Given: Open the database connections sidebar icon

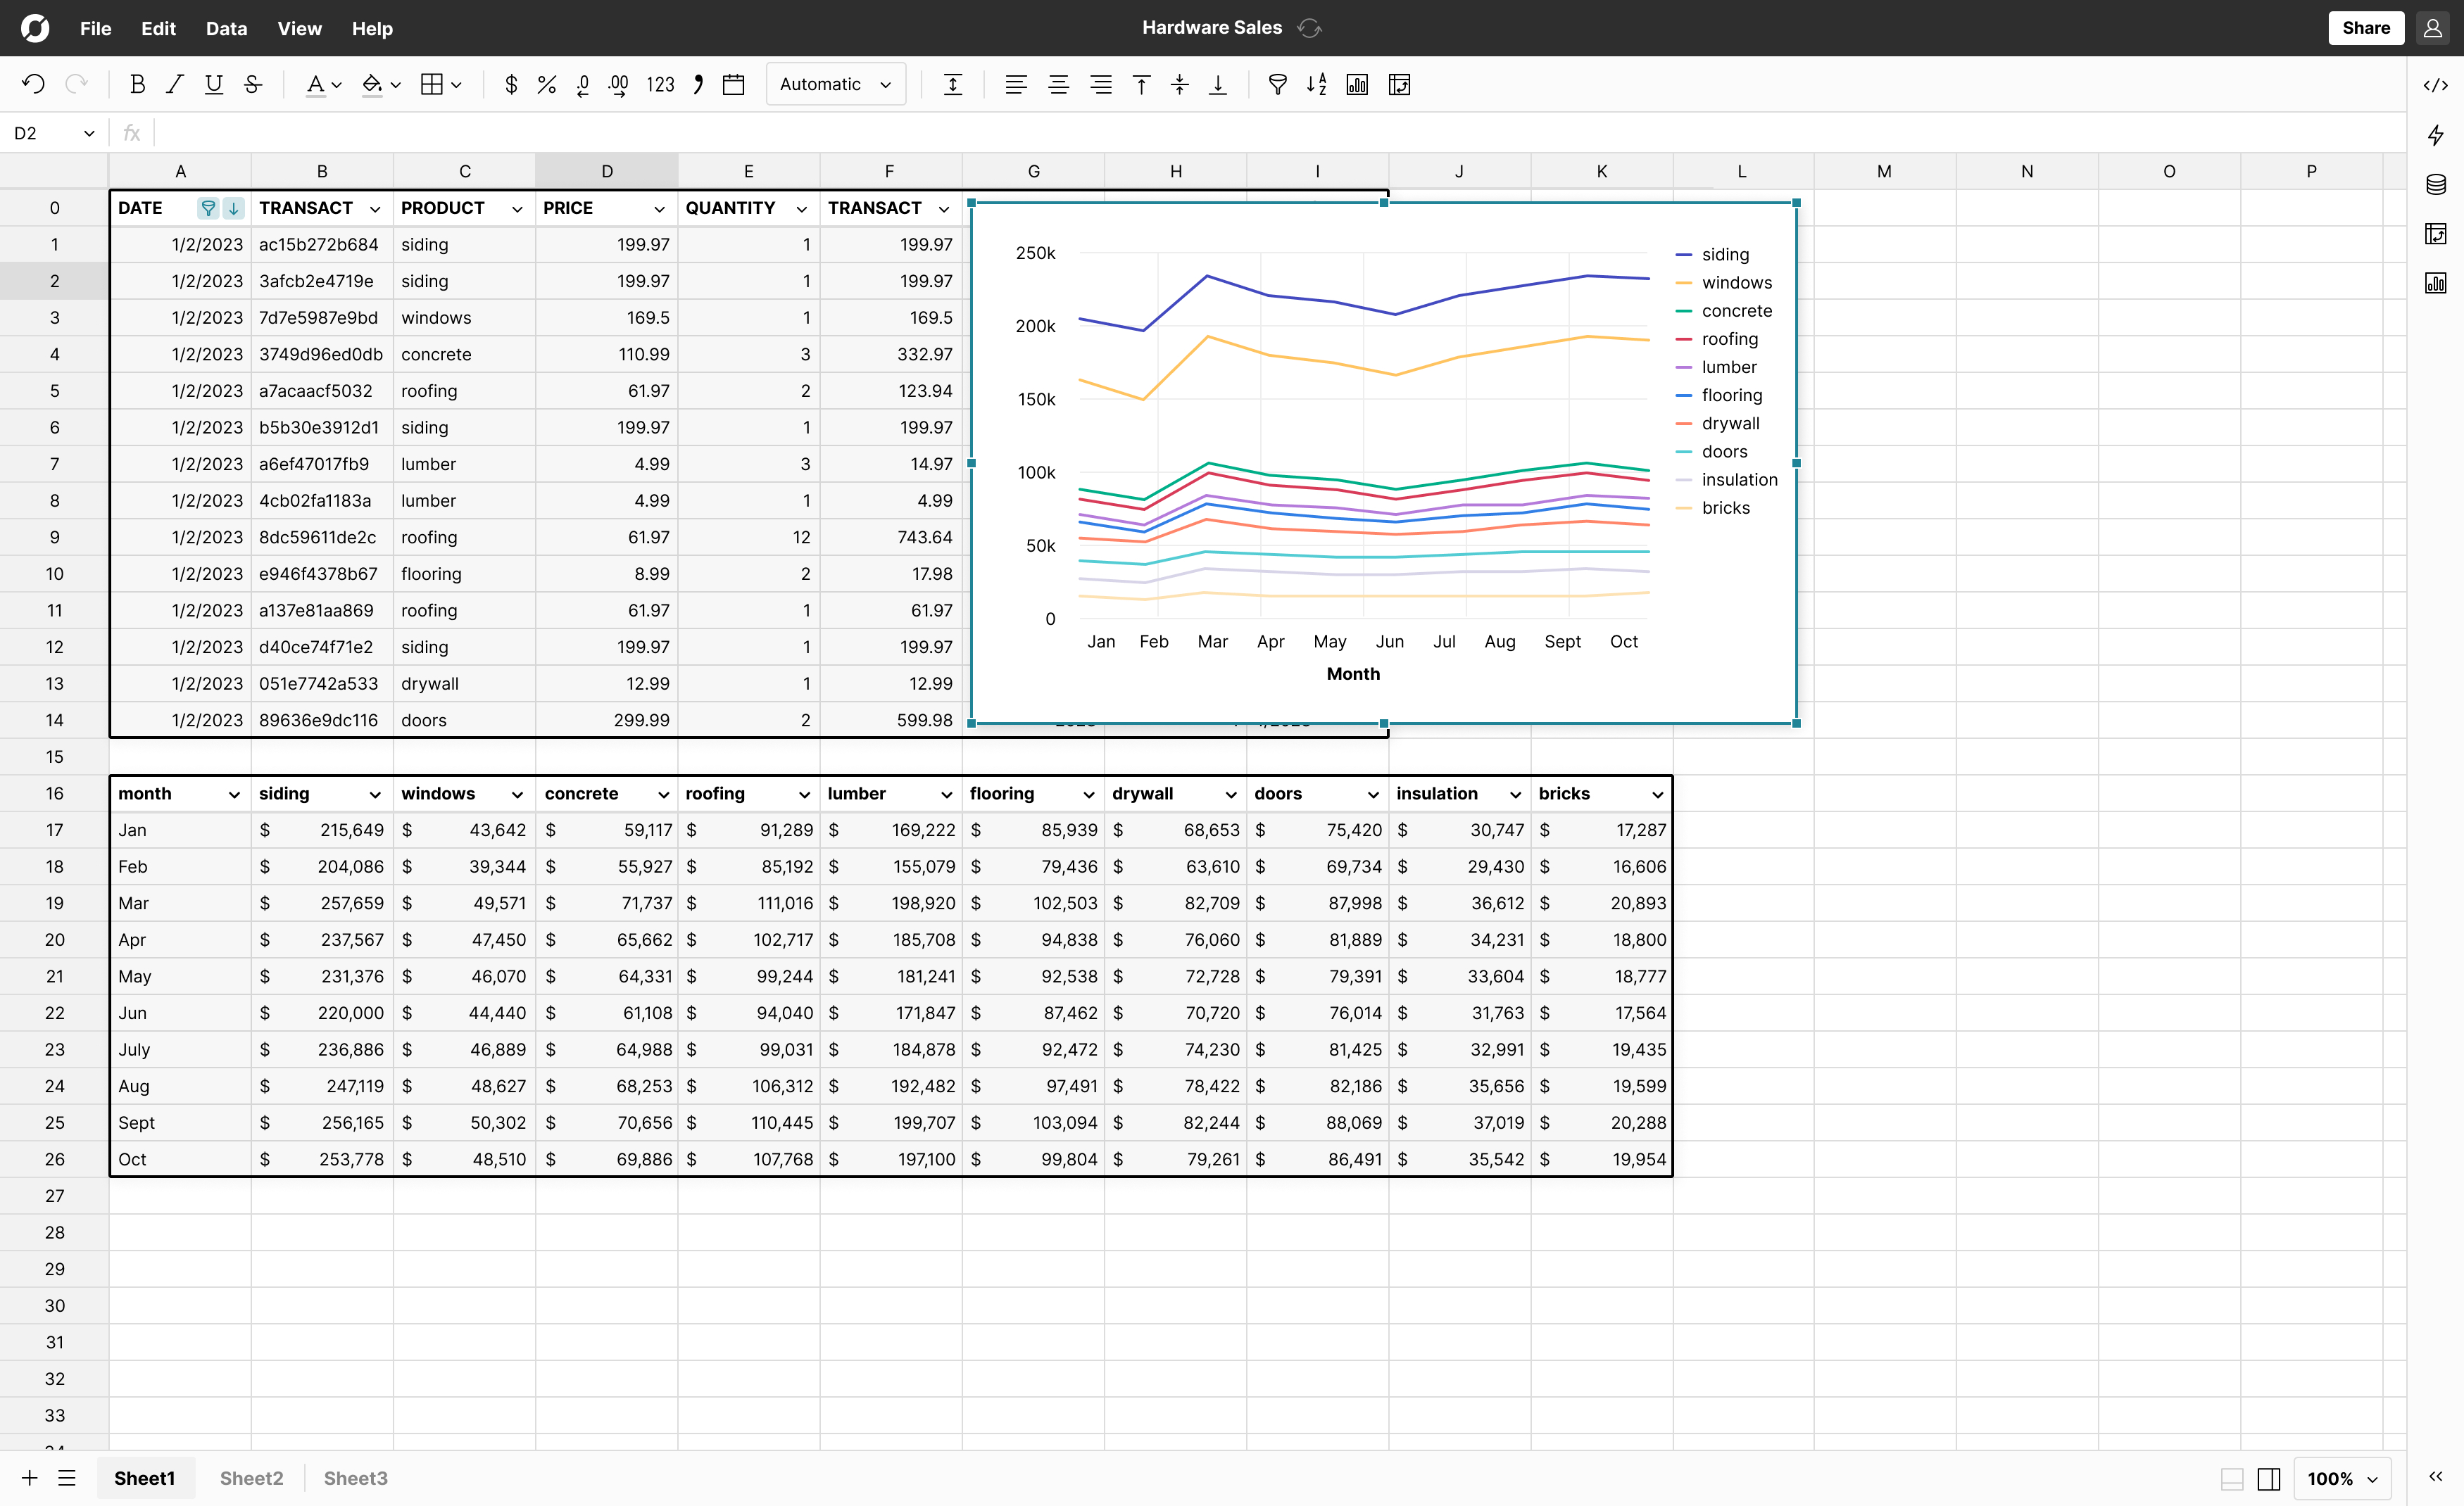Looking at the screenshot, I should click(2435, 184).
